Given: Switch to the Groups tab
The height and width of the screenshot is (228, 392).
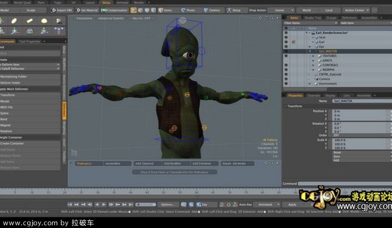Looking at the screenshot, I should point(331,18).
